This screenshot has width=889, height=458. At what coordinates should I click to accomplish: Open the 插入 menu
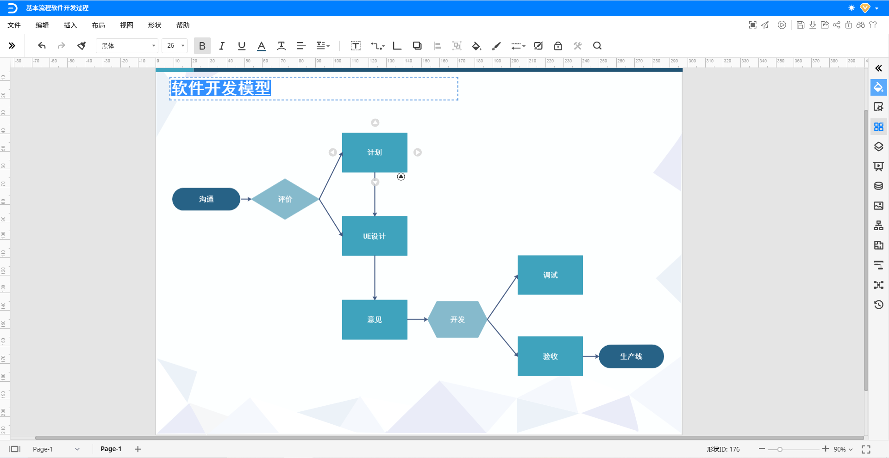click(70, 25)
